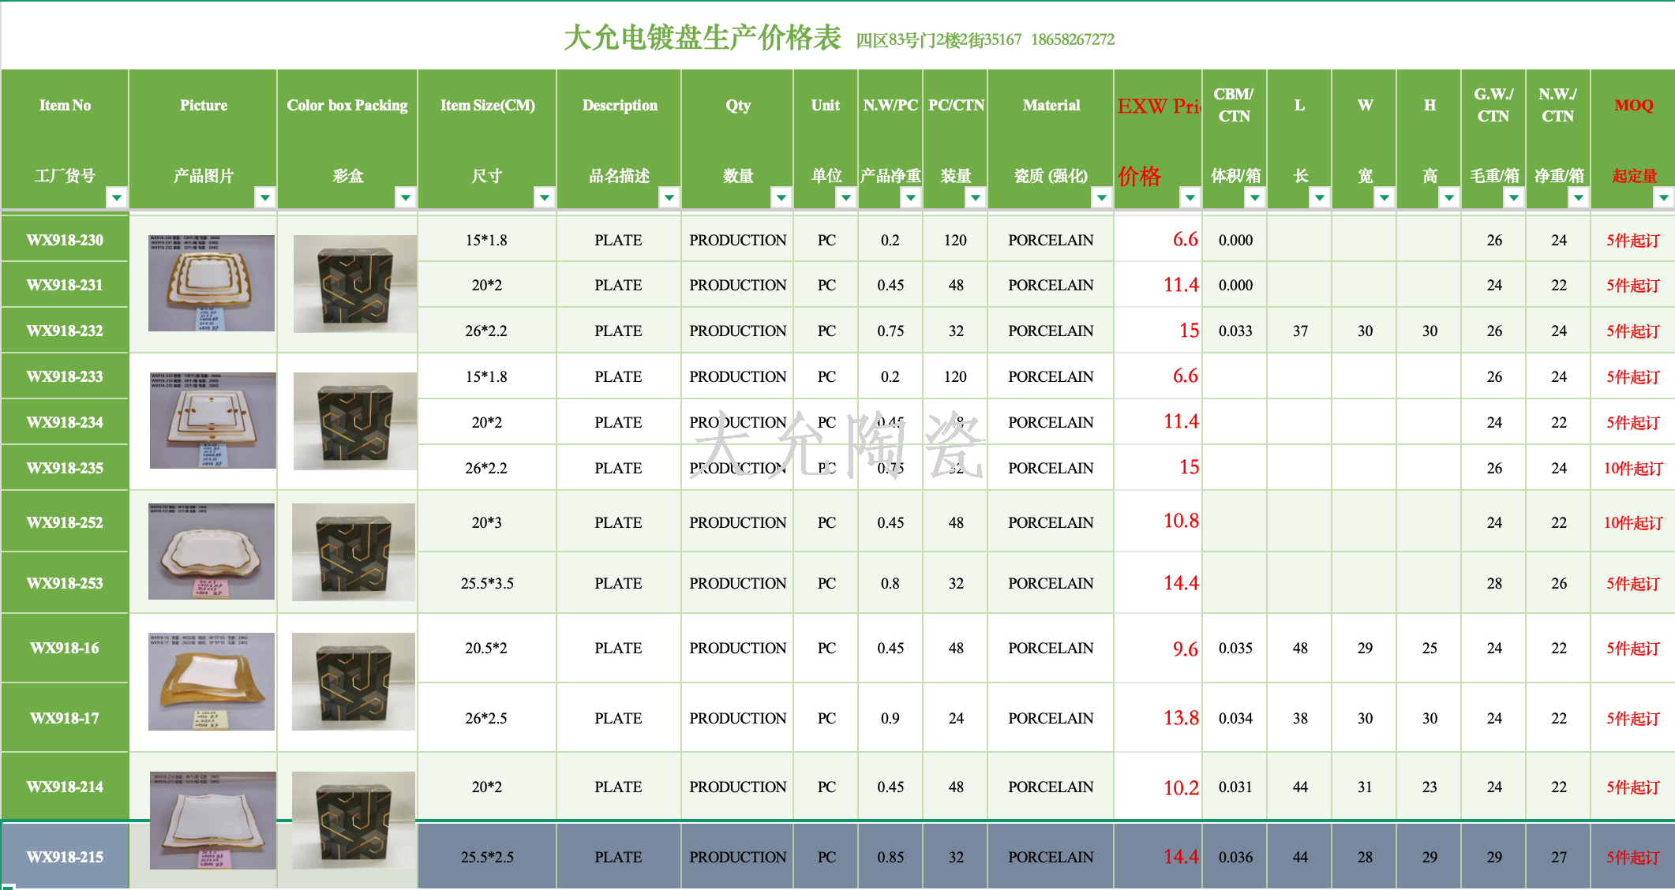
Task: Select the WX918-252 wavy plate picture
Action: click(212, 551)
